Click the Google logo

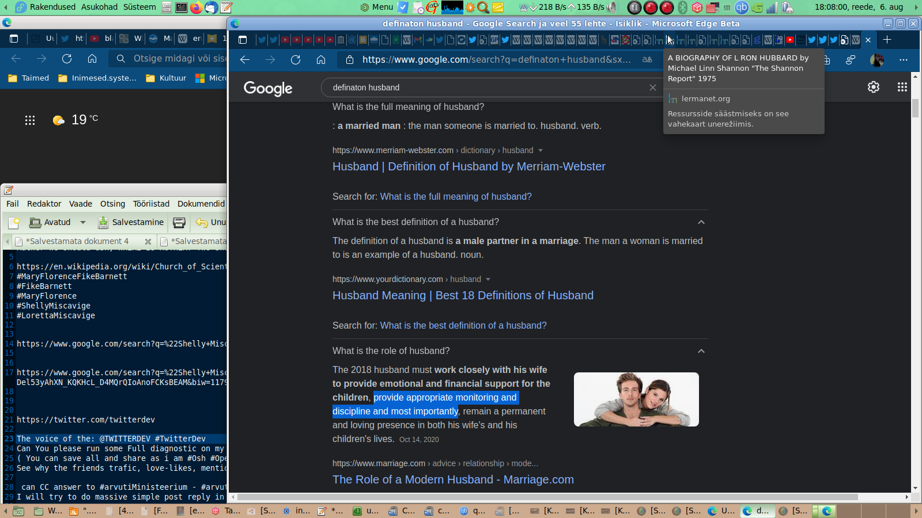268,88
